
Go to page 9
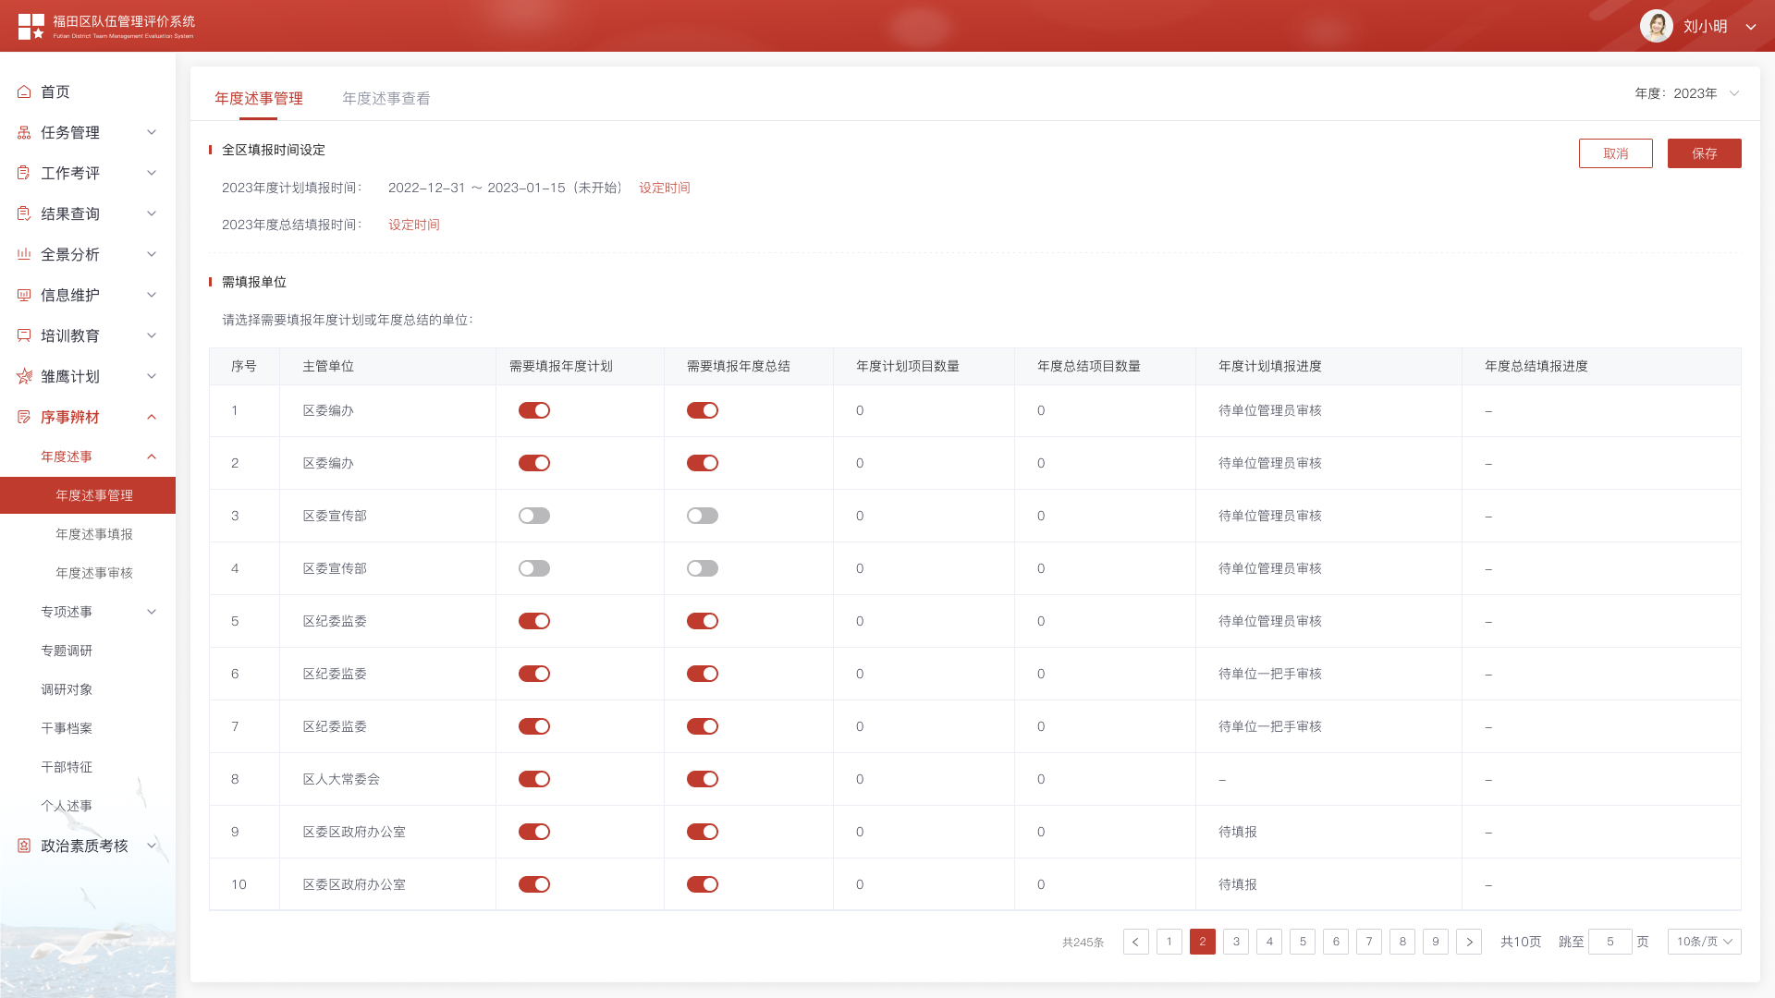point(1435,942)
